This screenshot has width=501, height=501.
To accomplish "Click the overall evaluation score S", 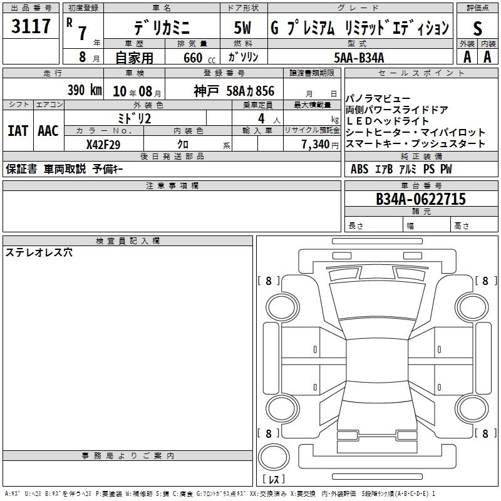I will tap(477, 28).
